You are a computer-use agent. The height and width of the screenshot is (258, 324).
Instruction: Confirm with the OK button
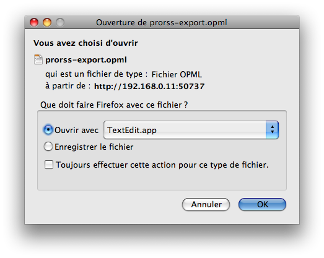point(262,204)
